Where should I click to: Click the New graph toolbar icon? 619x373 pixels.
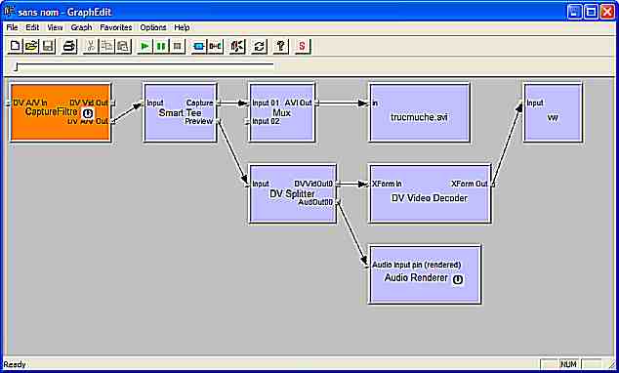pos(15,46)
